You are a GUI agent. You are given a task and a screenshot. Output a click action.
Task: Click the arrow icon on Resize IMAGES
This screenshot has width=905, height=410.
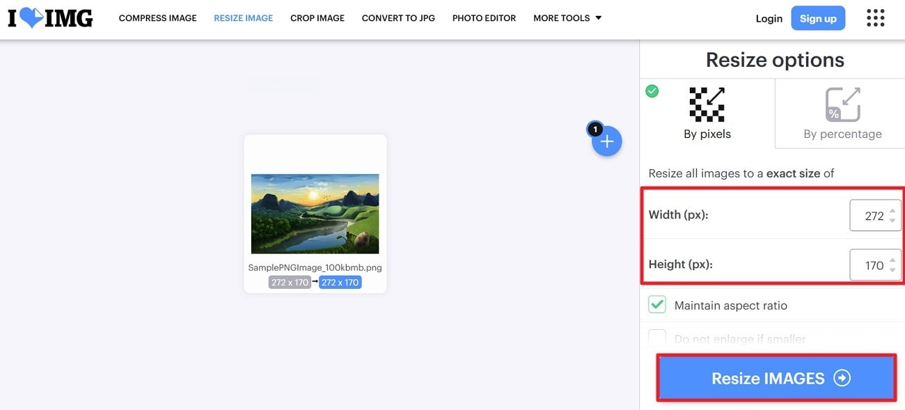842,378
